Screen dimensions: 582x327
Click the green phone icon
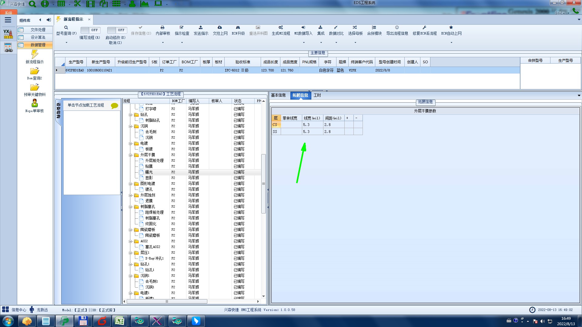[575, 11]
